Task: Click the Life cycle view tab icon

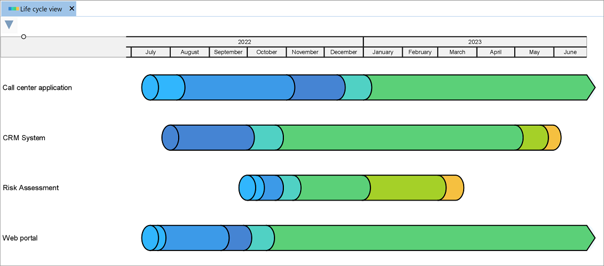Action: click(13, 9)
